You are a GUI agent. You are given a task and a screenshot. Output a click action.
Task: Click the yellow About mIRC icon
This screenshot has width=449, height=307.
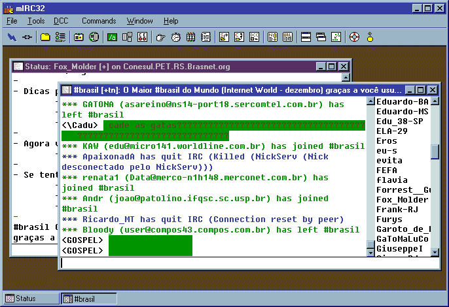click(370, 37)
